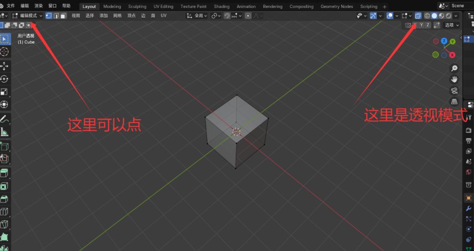Select the Scale tool
The width and height of the screenshot is (474, 251).
(x=5, y=92)
